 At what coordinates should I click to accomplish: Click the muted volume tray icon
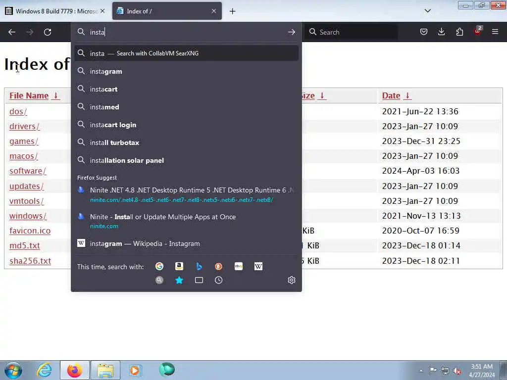(x=457, y=371)
